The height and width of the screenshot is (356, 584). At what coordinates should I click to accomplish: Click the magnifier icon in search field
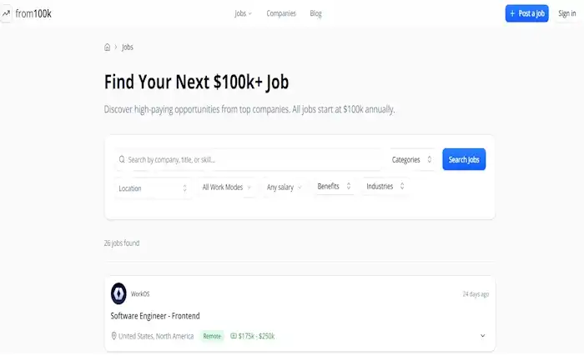click(122, 160)
